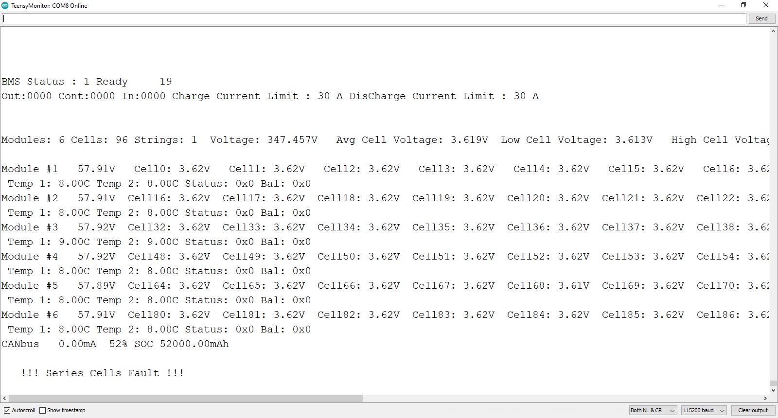Click the '0.00mA' CANbus current value
The image size is (778, 418).
(77, 344)
